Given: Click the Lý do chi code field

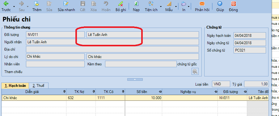Looking at the screenshot, I should click(x=55, y=56).
